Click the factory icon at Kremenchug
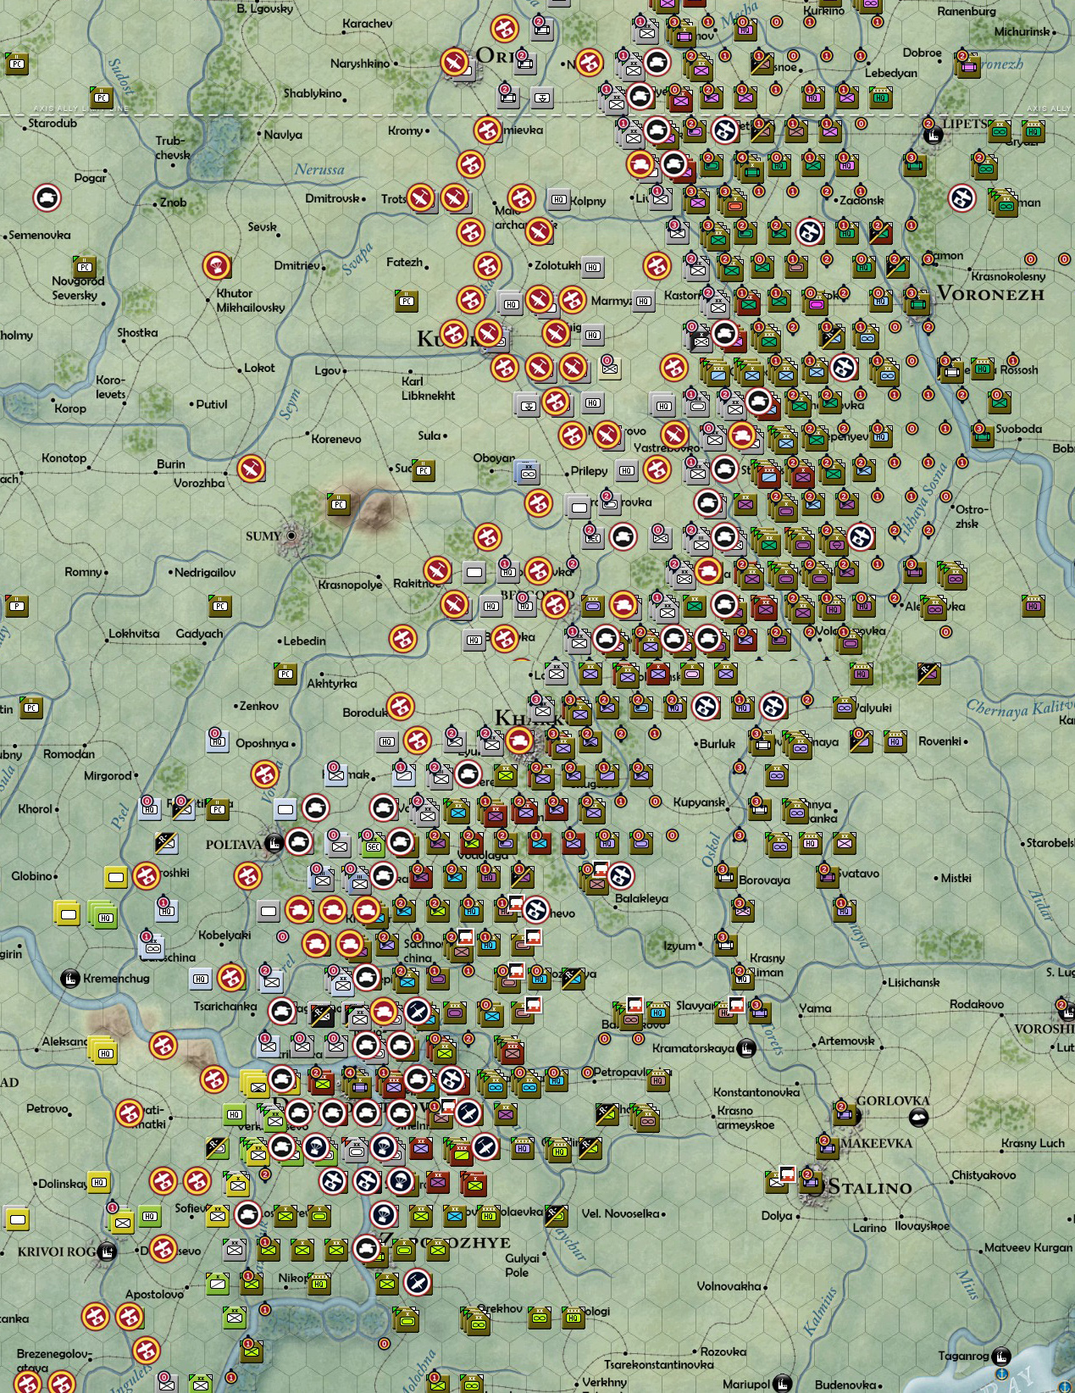The width and height of the screenshot is (1075, 1393). coord(70,978)
